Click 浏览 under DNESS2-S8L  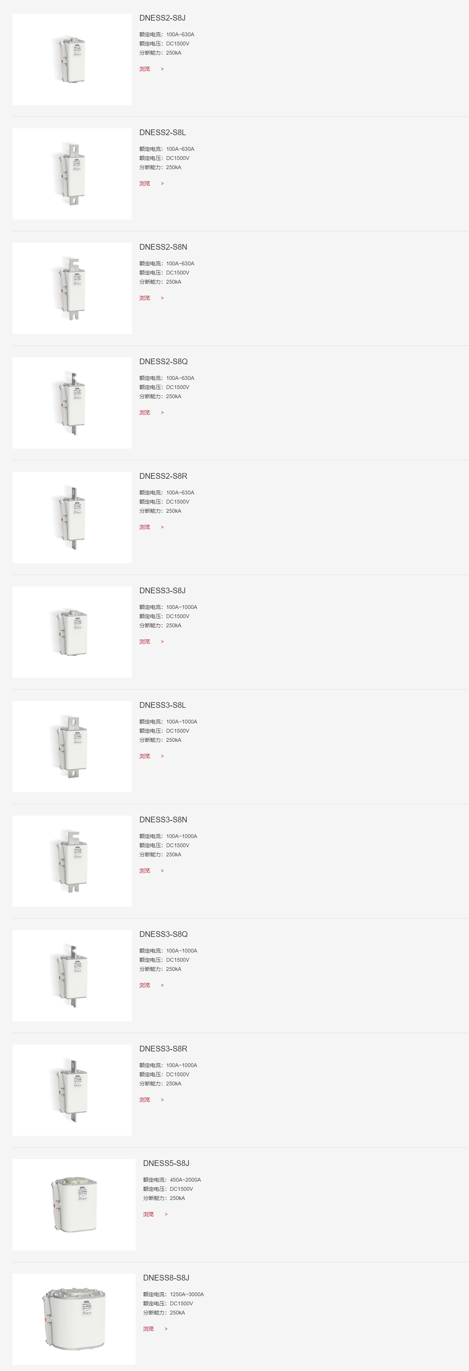pyautogui.click(x=145, y=183)
